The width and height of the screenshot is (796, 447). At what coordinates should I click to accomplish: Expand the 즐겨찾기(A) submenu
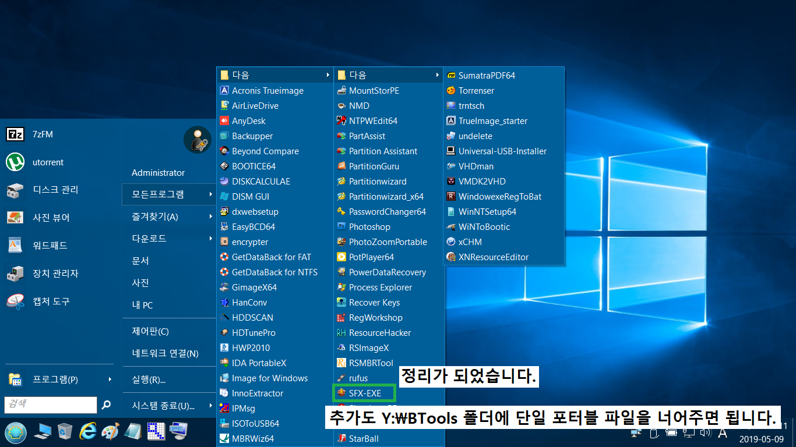click(169, 217)
